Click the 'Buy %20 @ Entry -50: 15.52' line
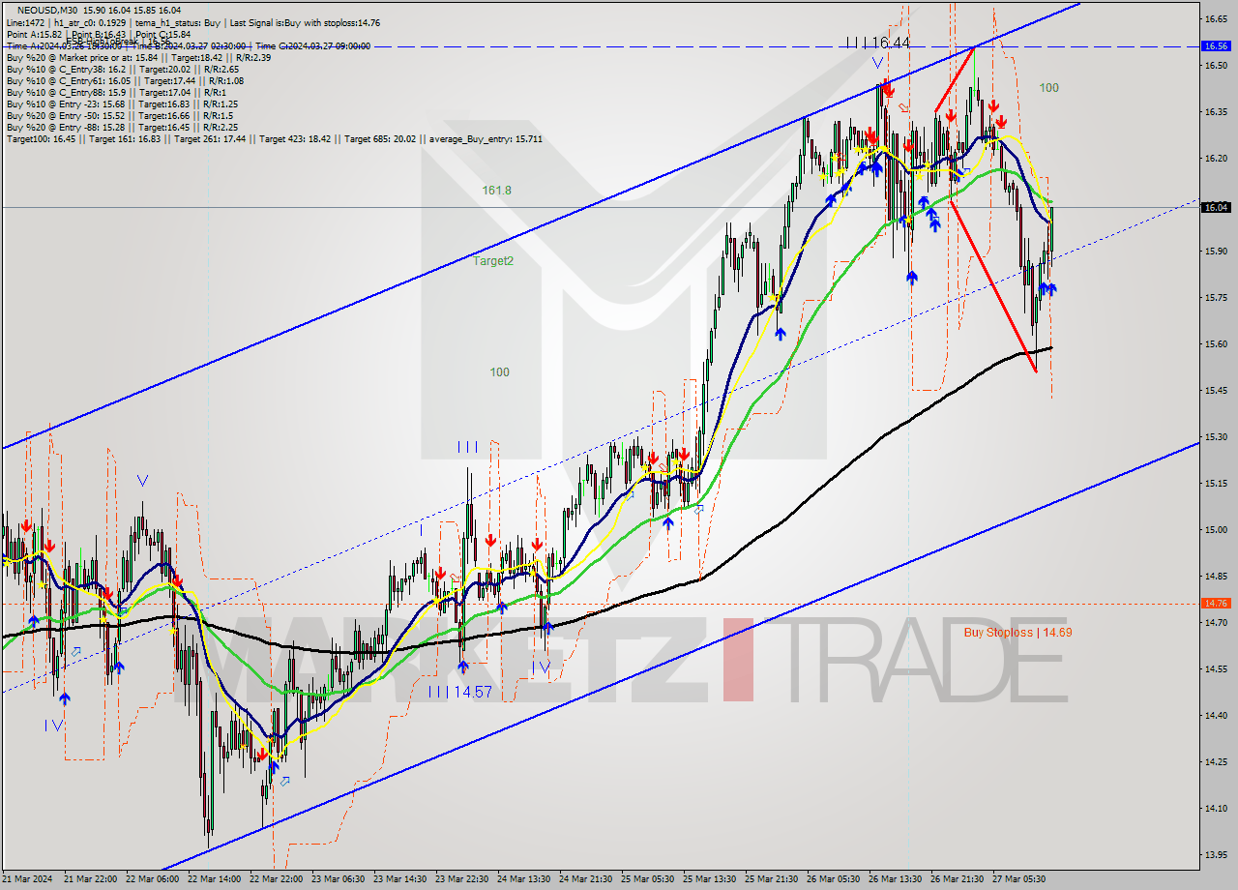Viewport: 1238px width, 890px height. click(x=120, y=115)
